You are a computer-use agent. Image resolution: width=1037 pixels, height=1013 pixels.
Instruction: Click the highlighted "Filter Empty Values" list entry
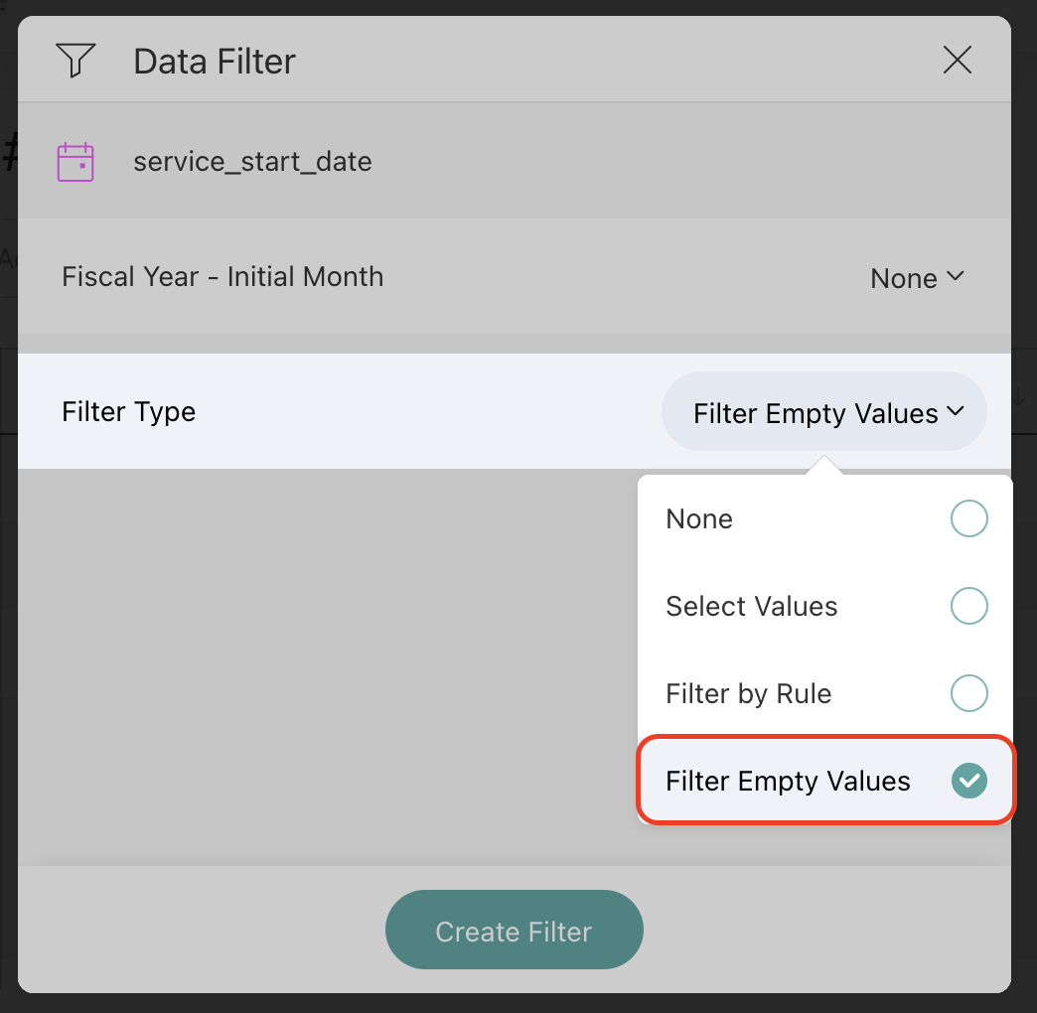788,782
